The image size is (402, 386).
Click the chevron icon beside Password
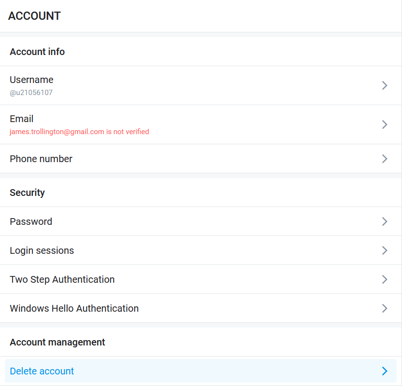pyautogui.click(x=385, y=221)
